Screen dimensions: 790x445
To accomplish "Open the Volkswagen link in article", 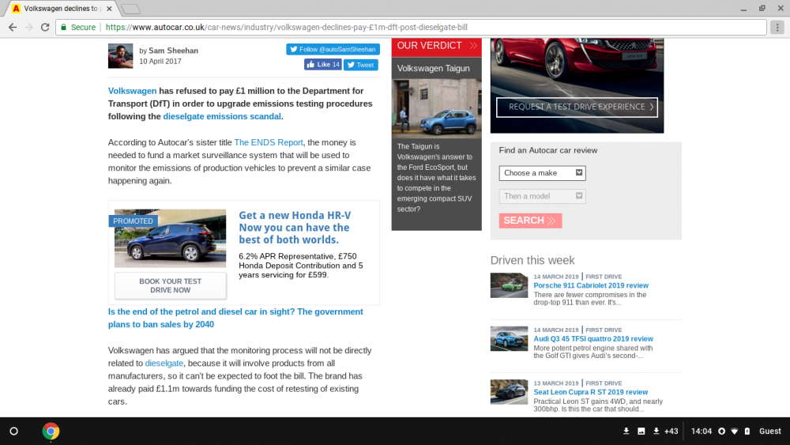I will pos(132,91).
